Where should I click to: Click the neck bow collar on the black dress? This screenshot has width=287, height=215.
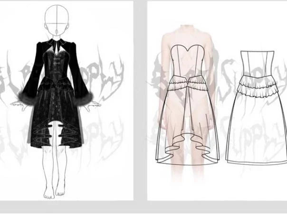pos(57,45)
